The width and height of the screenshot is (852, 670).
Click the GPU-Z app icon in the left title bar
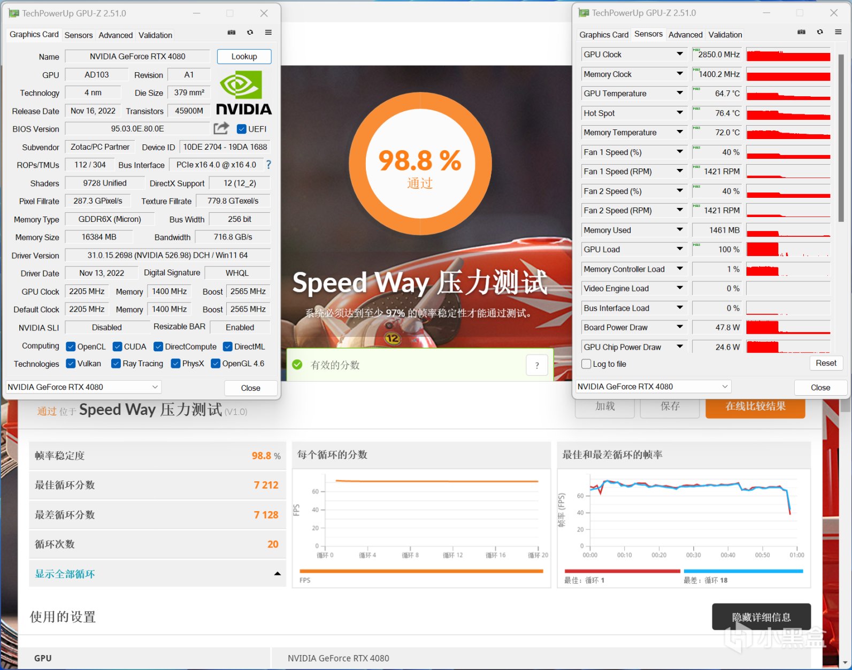[14, 13]
